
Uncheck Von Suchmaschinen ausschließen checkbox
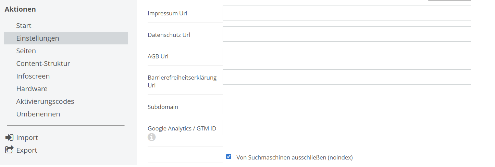click(x=228, y=157)
